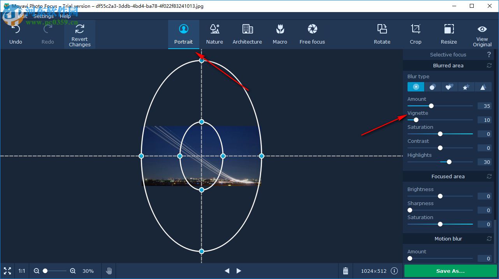499x279 pixels.
Task: Reset the Focused area settings
Action: tap(489, 176)
